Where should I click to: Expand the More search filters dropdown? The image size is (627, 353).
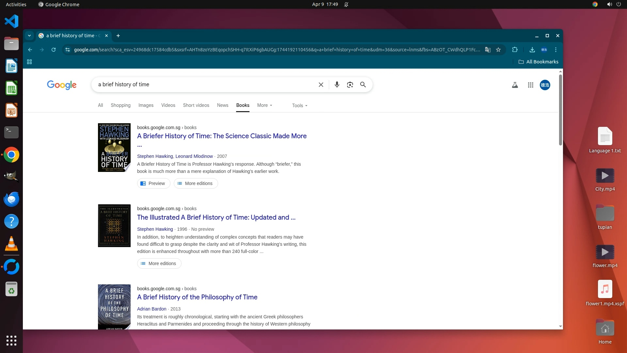pyautogui.click(x=265, y=105)
